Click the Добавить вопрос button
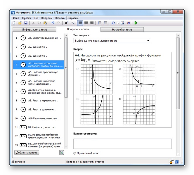194x175 pixels. point(27,153)
